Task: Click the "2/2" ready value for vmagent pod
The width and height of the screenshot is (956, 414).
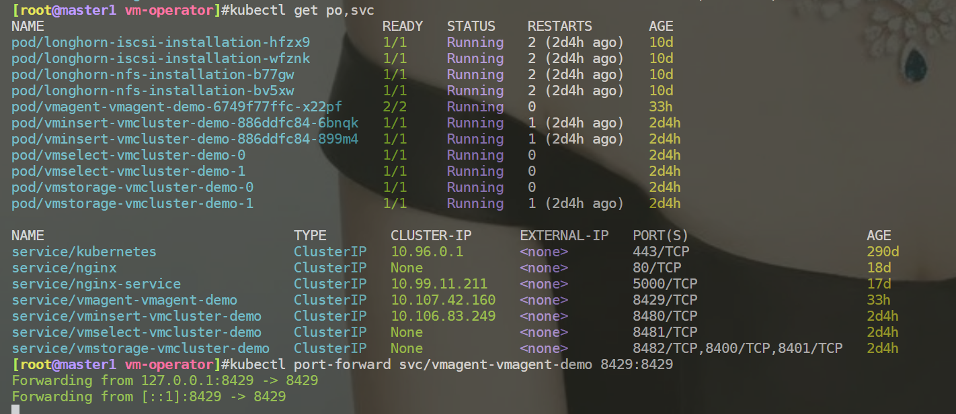Action: click(x=395, y=107)
